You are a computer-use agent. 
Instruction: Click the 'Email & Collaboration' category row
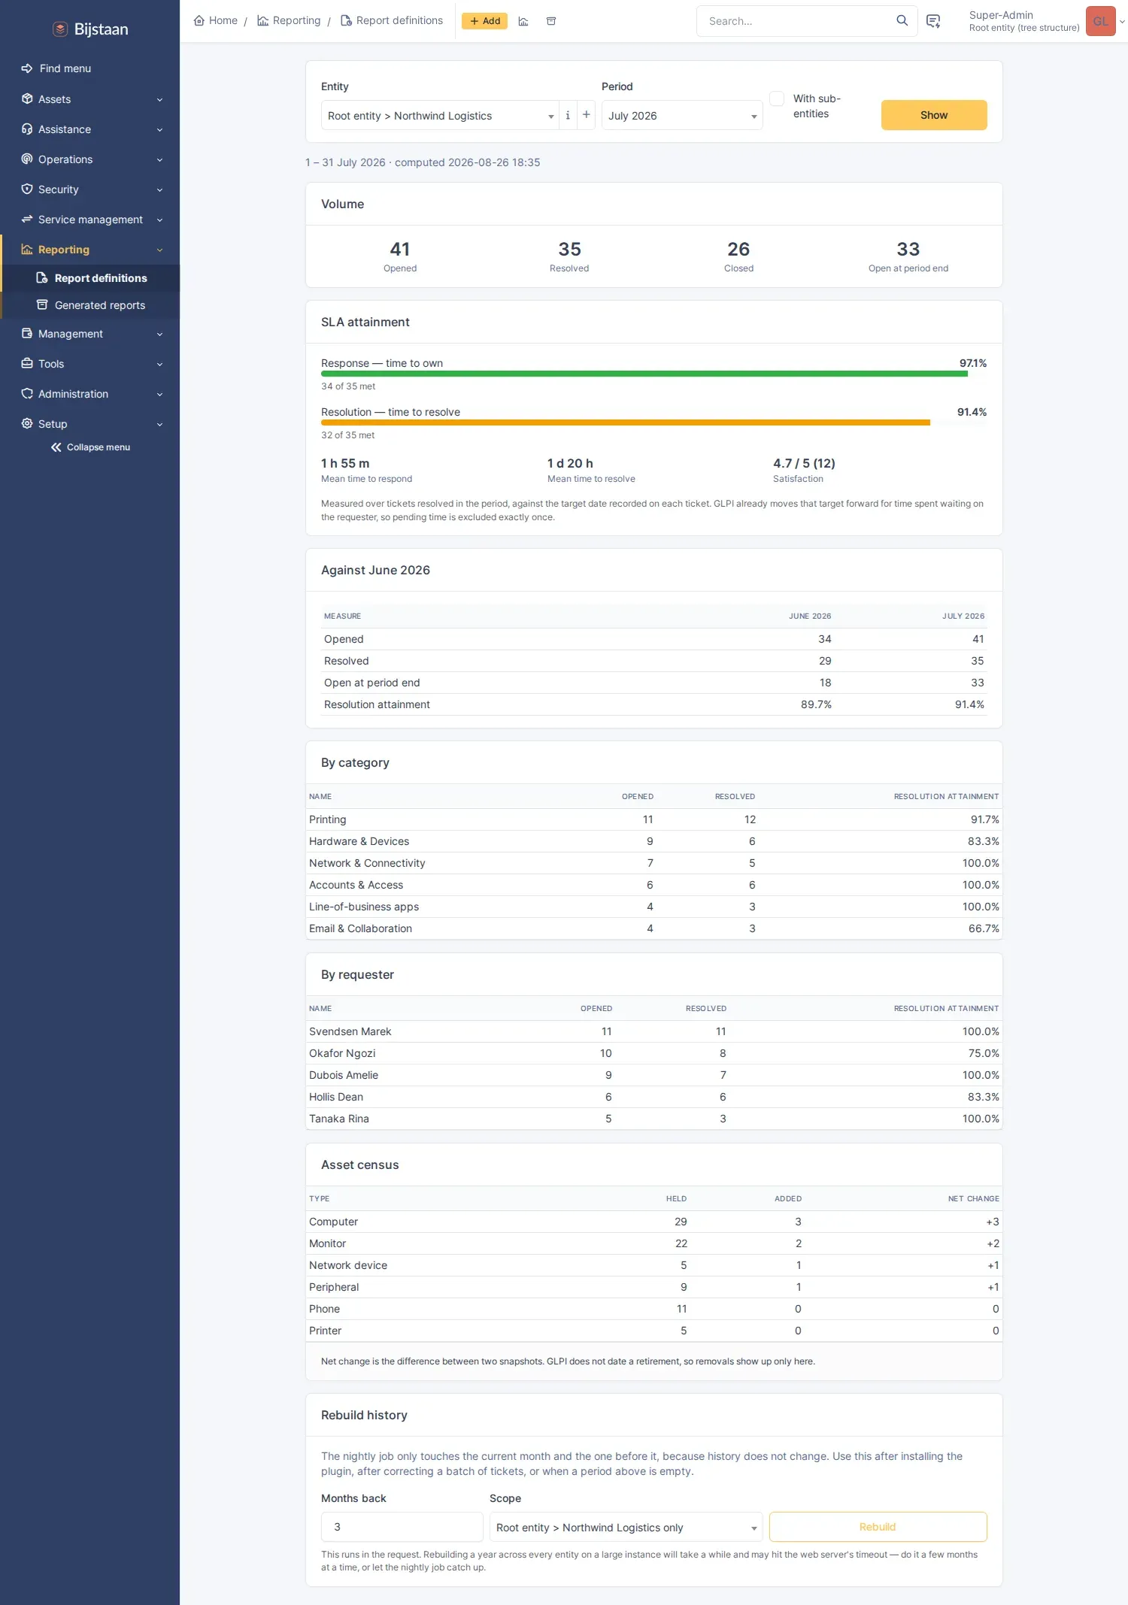(x=653, y=928)
